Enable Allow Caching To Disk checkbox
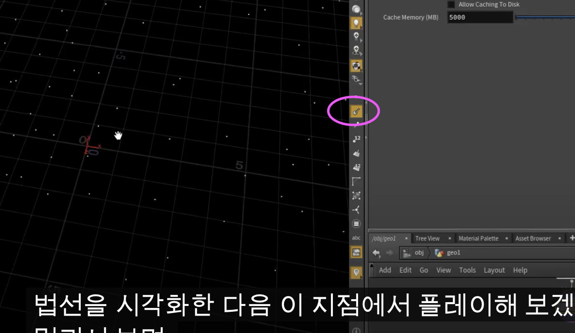This screenshot has width=575, height=333. [x=451, y=4]
